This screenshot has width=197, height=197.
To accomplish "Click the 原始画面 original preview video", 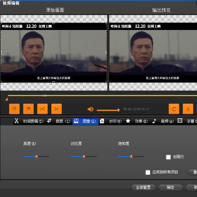I will click(x=54, y=53).
